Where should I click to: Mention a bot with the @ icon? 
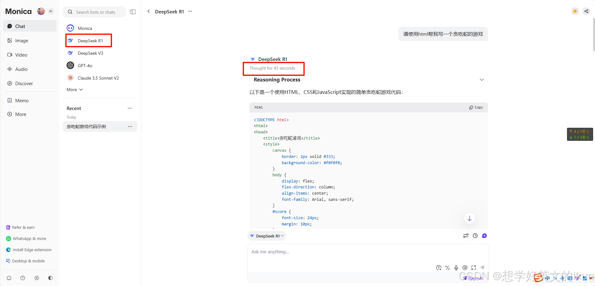pos(465,268)
